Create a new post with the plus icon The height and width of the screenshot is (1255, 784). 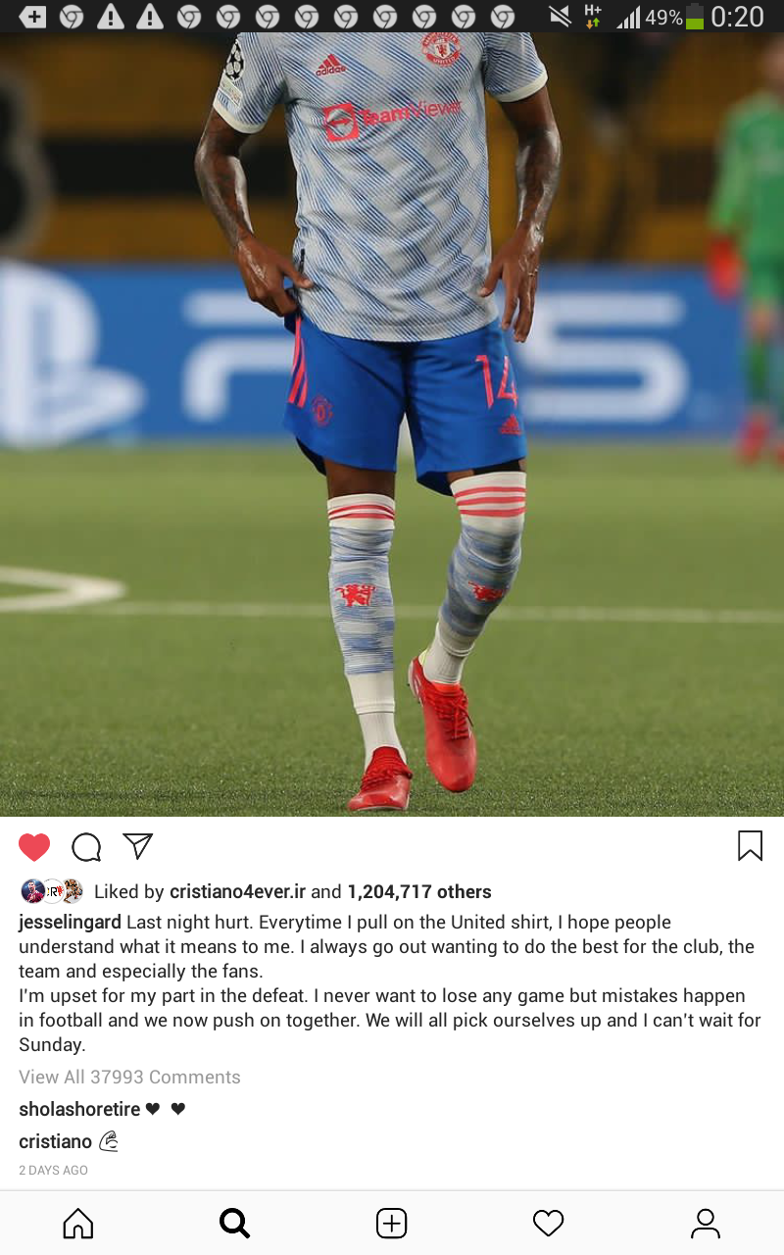pyautogui.click(x=391, y=1223)
